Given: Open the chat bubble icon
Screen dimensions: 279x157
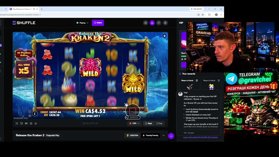Looking at the screenshot, I should (x=159, y=23).
